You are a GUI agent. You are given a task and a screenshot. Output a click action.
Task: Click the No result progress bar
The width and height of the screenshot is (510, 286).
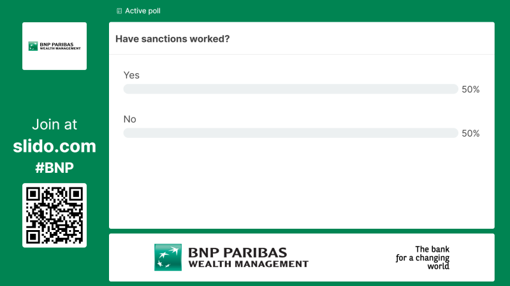(290, 133)
